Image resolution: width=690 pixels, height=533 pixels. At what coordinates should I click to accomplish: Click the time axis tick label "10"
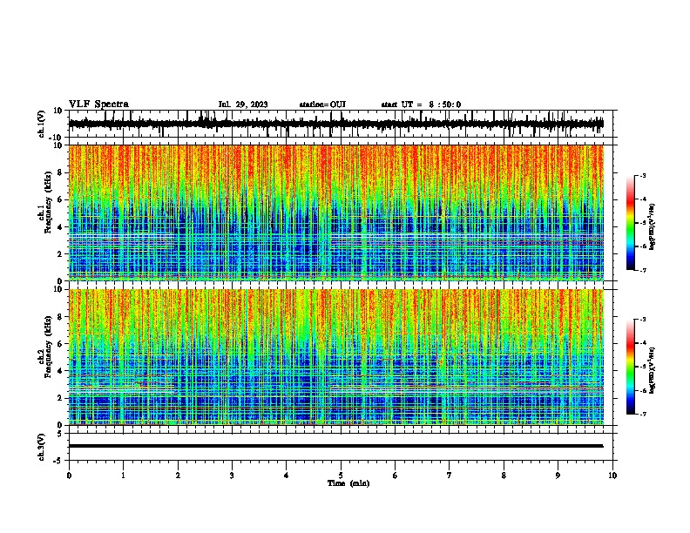pos(612,476)
